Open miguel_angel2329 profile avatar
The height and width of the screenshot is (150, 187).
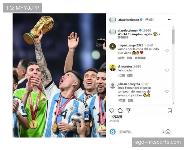click(x=113, y=47)
